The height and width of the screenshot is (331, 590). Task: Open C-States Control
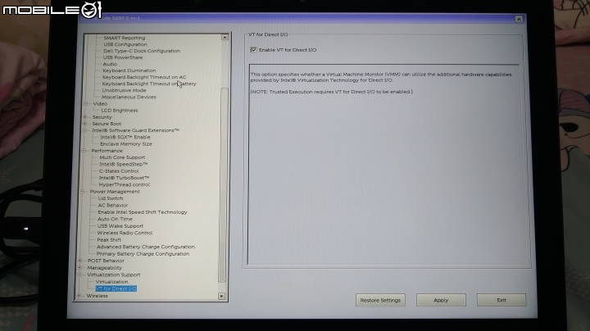tap(119, 171)
